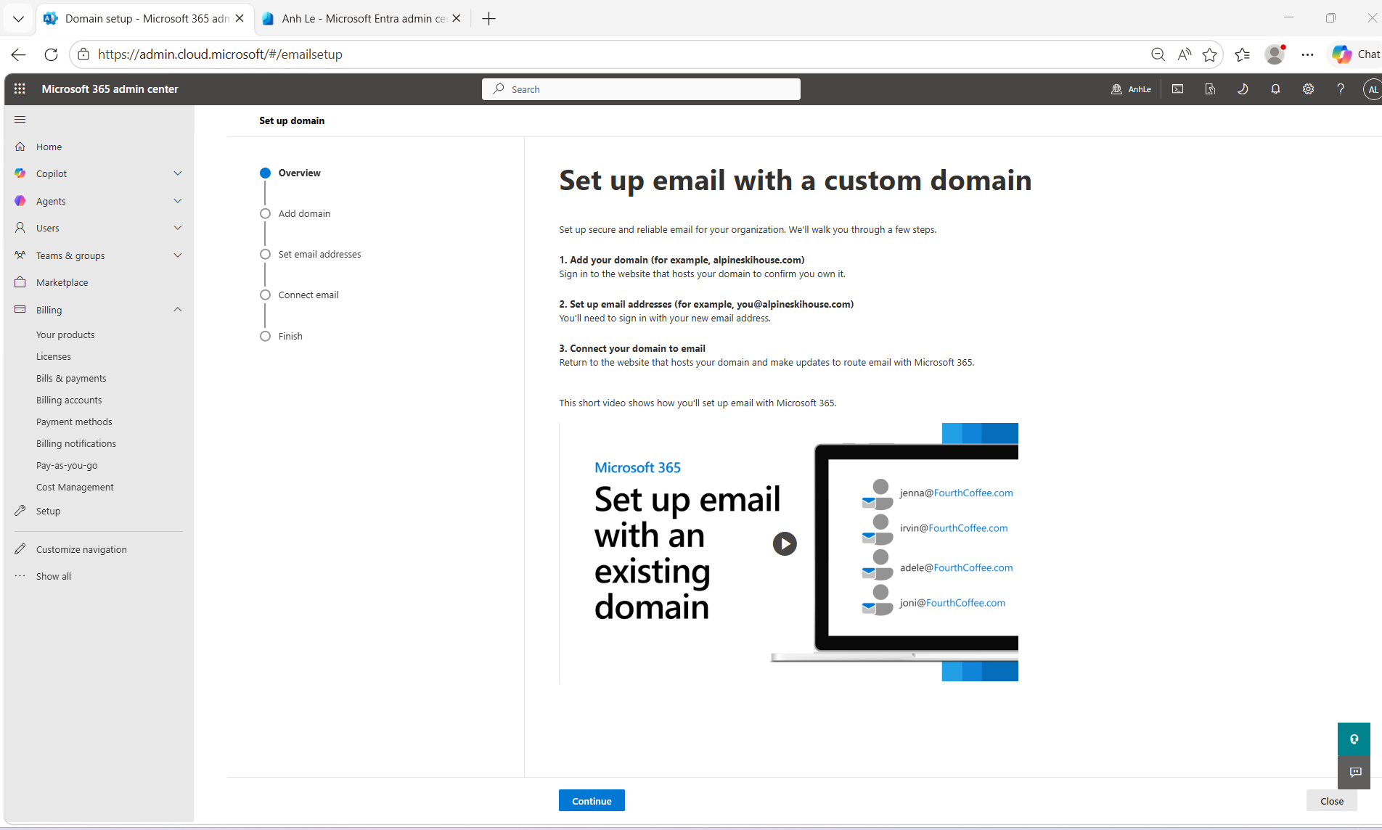Select the Finish wizard step
This screenshot has width=1382, height=830.
pyautogui.click(x=282, y=336)
